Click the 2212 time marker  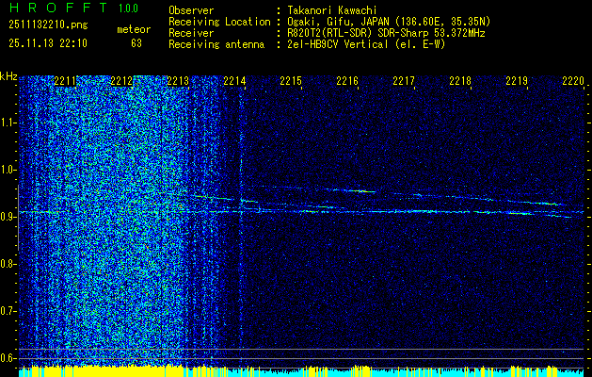coord(121,81)
